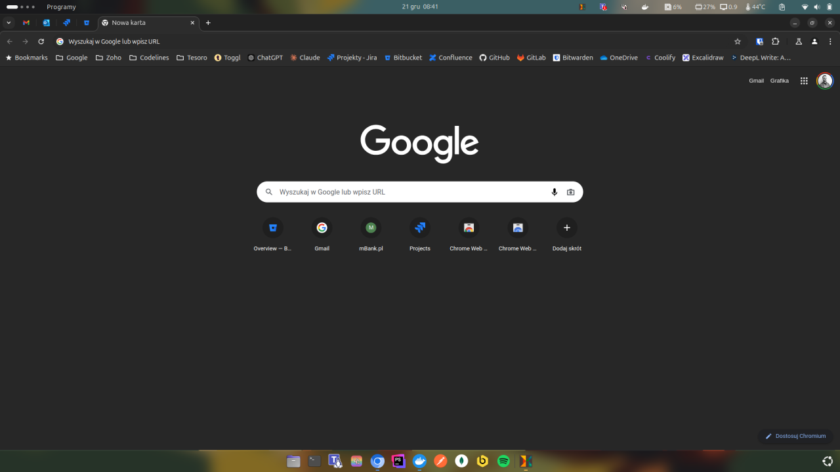Open the Extensions puzzle icon
Viewport: 840px width, 472px height.
click(x=775, y=41)
